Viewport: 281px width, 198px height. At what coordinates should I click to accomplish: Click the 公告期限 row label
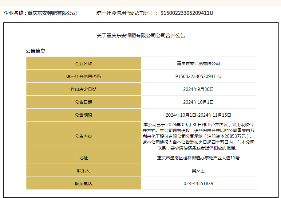[84, 115]
